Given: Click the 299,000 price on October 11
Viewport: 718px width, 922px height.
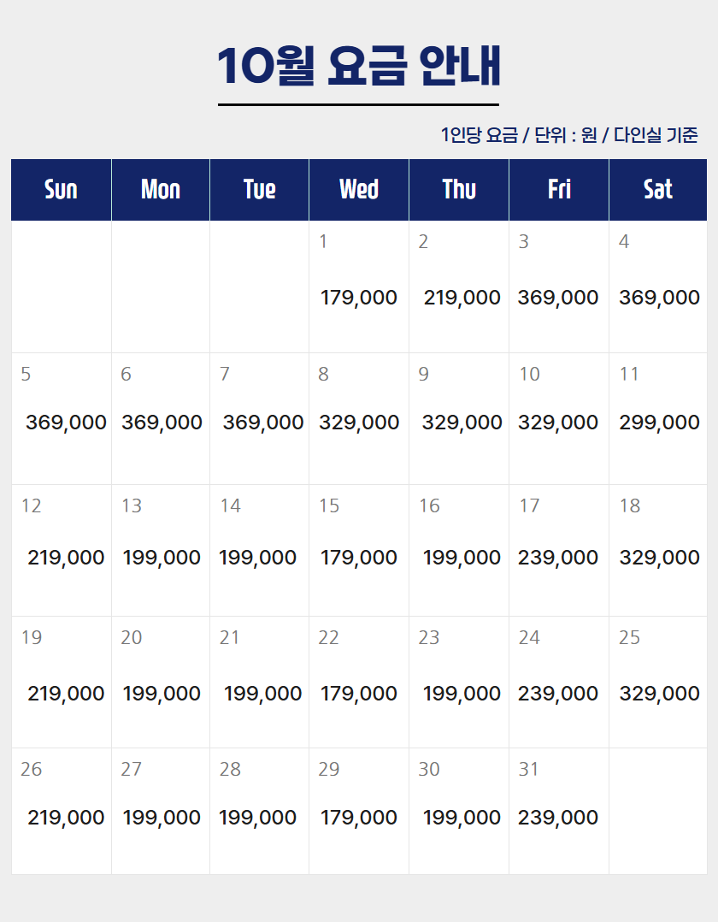Looking at the screenshot, I should (x=659, y=423).
